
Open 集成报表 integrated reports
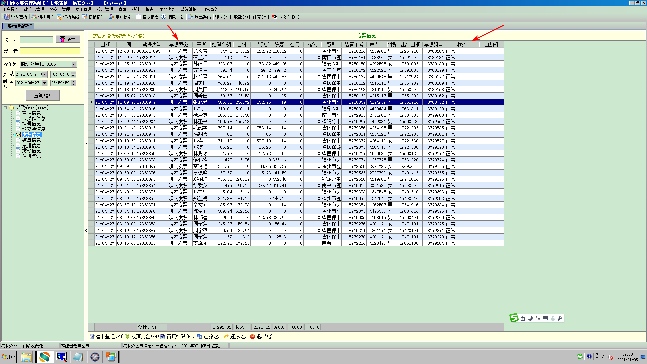[x=138, y=17]
